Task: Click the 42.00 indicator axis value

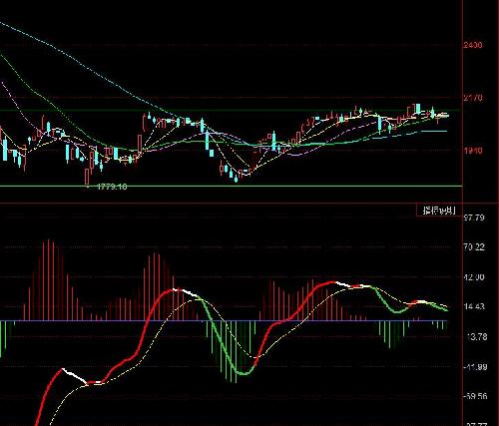Action: (x=475, y=277)
